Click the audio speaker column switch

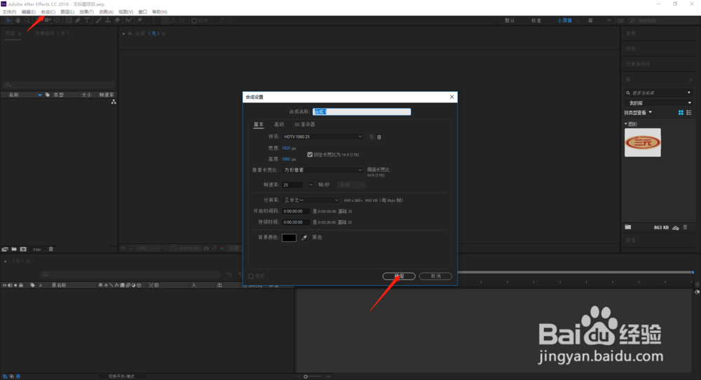tap(10, 285)
